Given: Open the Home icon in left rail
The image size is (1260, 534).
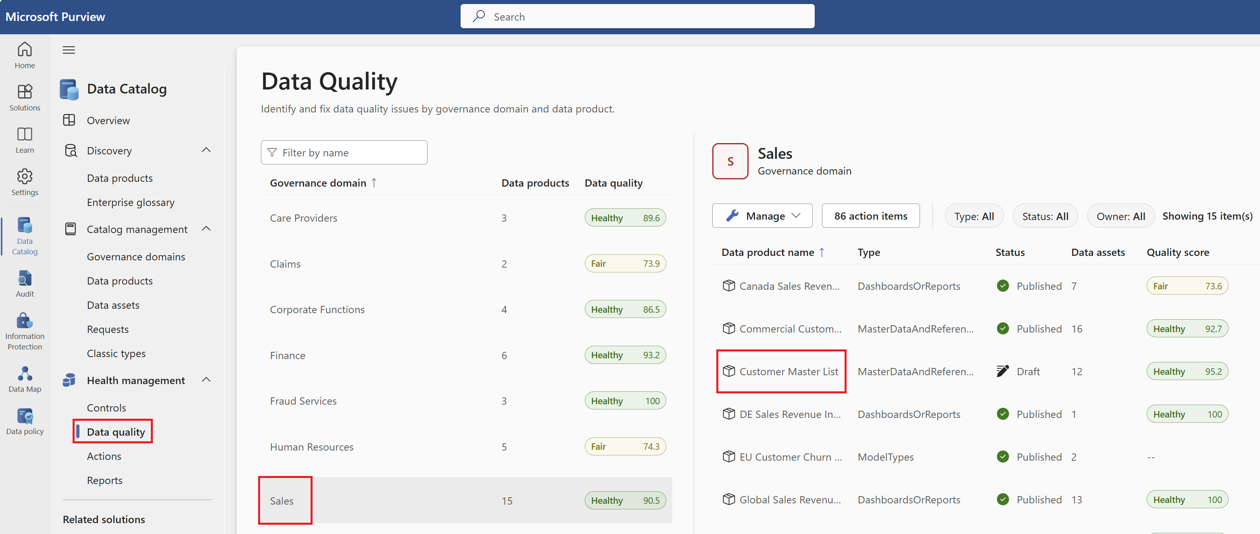Looking at the screenshot, I should (x=25, y=50).
